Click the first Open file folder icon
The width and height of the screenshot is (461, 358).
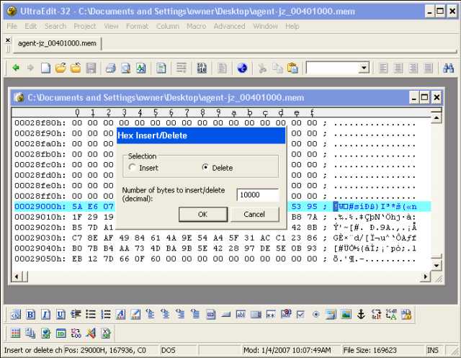(x=61, y=68)
